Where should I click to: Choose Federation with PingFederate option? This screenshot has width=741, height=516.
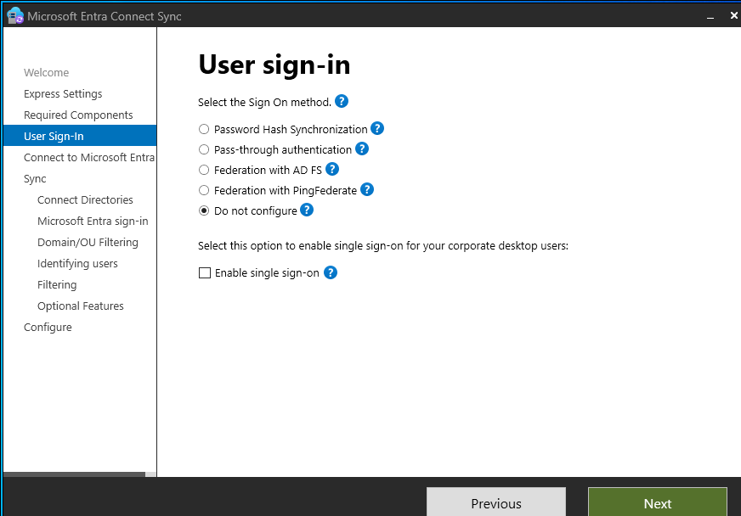click(204, 190)
